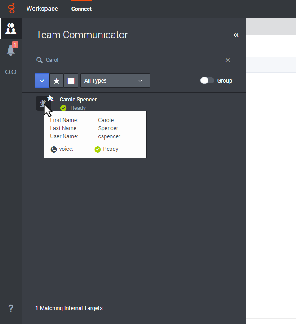Click the Genesys logo icon
This screenshot has width=296, height=324.
(11, 9)
